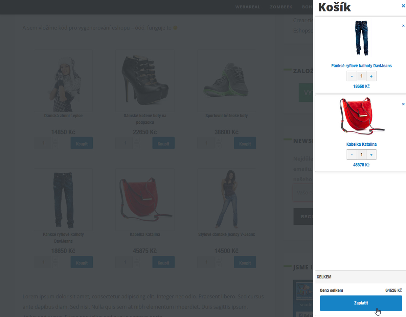Open the Pánské rýflové kalhoty DaviJeans cart link
406x317 pixels.
tap(361, 66)
